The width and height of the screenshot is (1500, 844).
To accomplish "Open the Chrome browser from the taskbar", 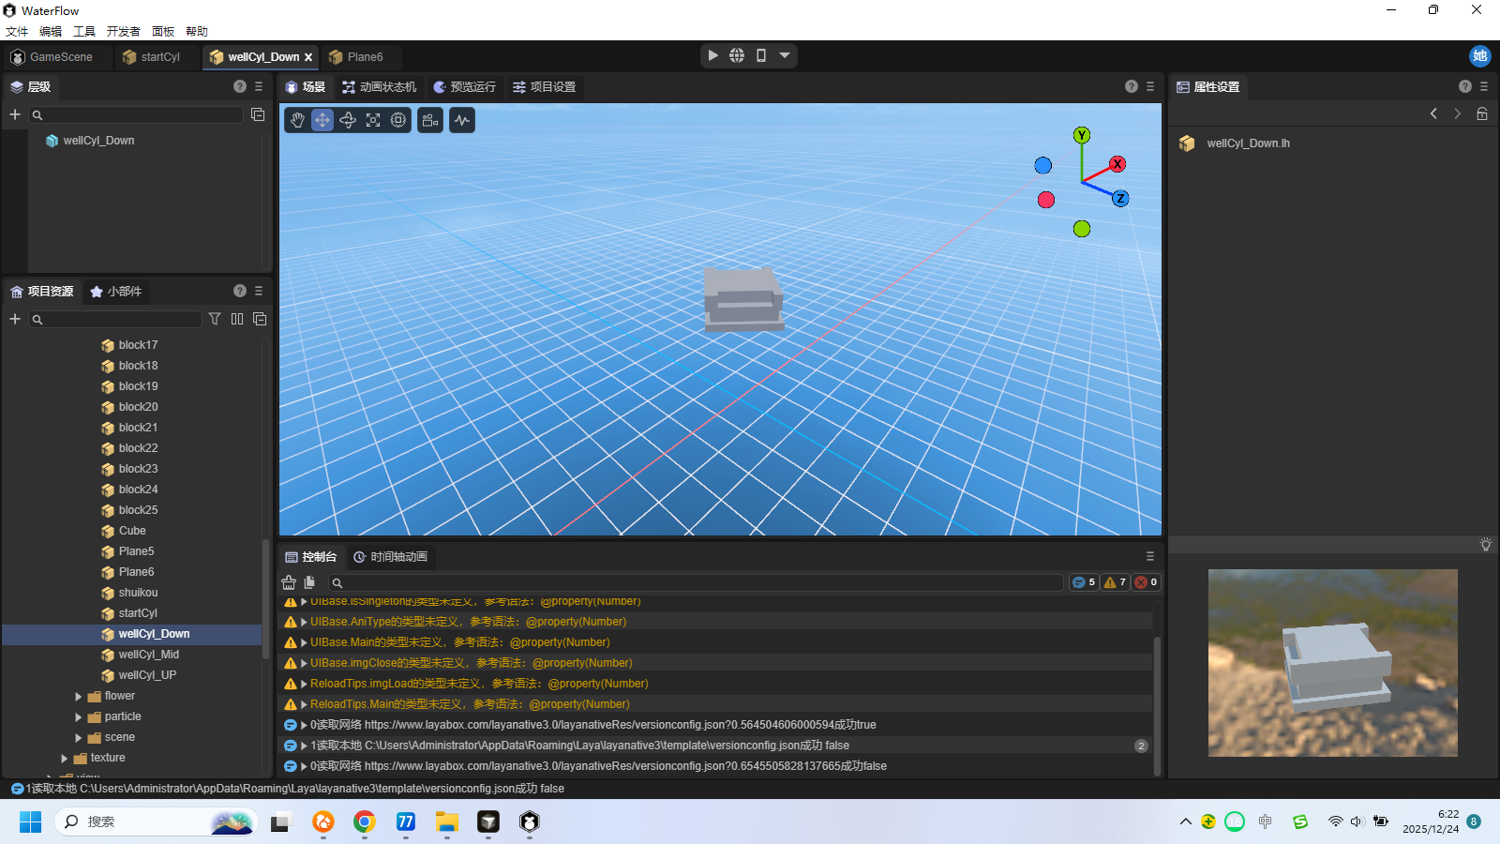I will tap(365, 822).
